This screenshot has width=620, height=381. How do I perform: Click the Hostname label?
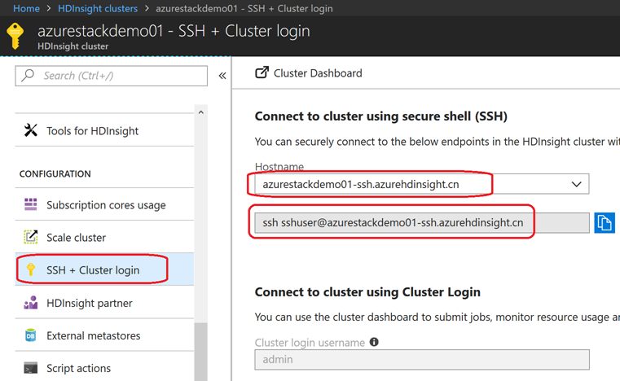click(x=279, y=166)
